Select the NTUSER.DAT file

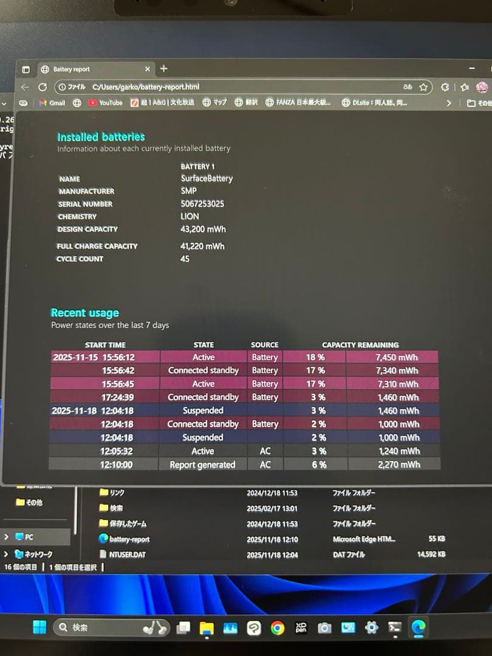126,554
